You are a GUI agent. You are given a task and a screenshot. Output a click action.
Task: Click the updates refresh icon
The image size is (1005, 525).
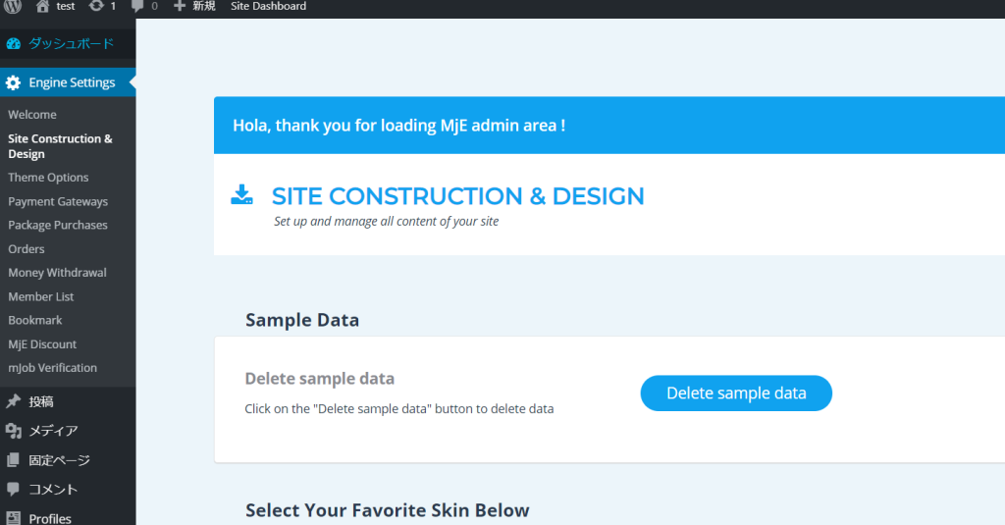click(96, 6)
